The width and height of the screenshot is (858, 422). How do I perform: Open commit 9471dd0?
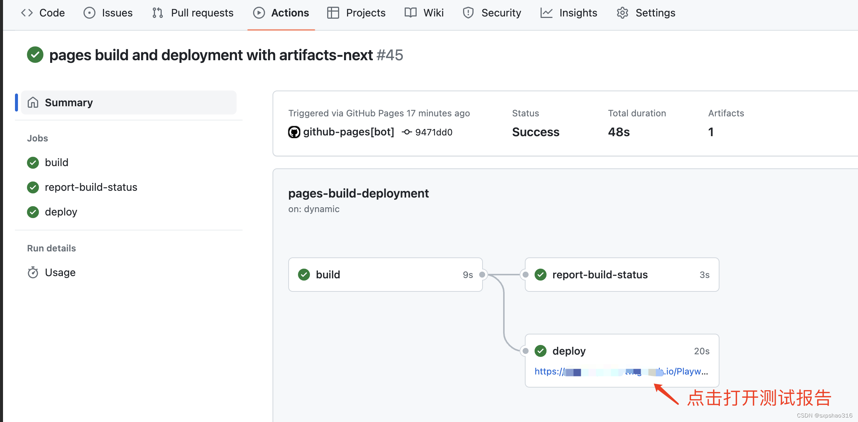pyautogui.click(x=434, y=132)
